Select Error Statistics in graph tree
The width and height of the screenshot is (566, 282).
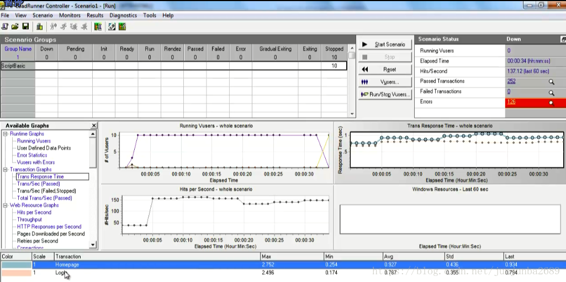click(32, 155)
